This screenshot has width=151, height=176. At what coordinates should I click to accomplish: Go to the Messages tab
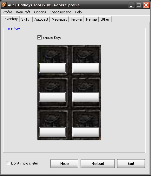pyautogui.click(x=59, y=19)
